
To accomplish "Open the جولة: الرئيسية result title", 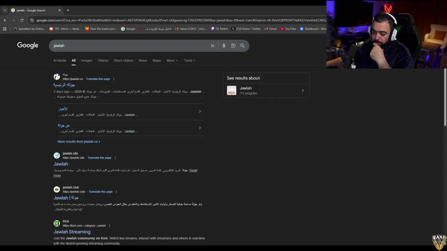I will pyautogui.click(x=64, y=85).
